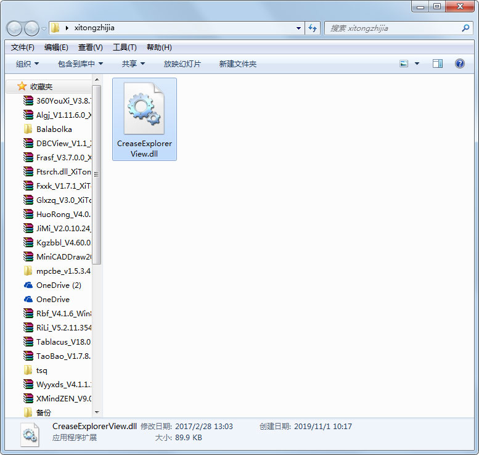
Task: Open the 工具(T) menu
Action: pos(125,47)
